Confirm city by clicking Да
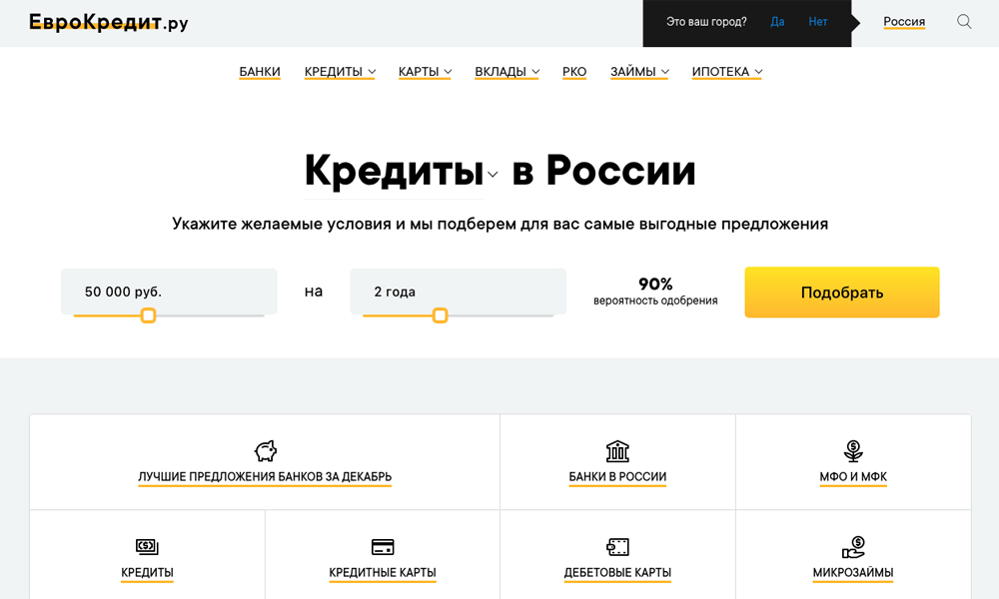 pos(777,22)
